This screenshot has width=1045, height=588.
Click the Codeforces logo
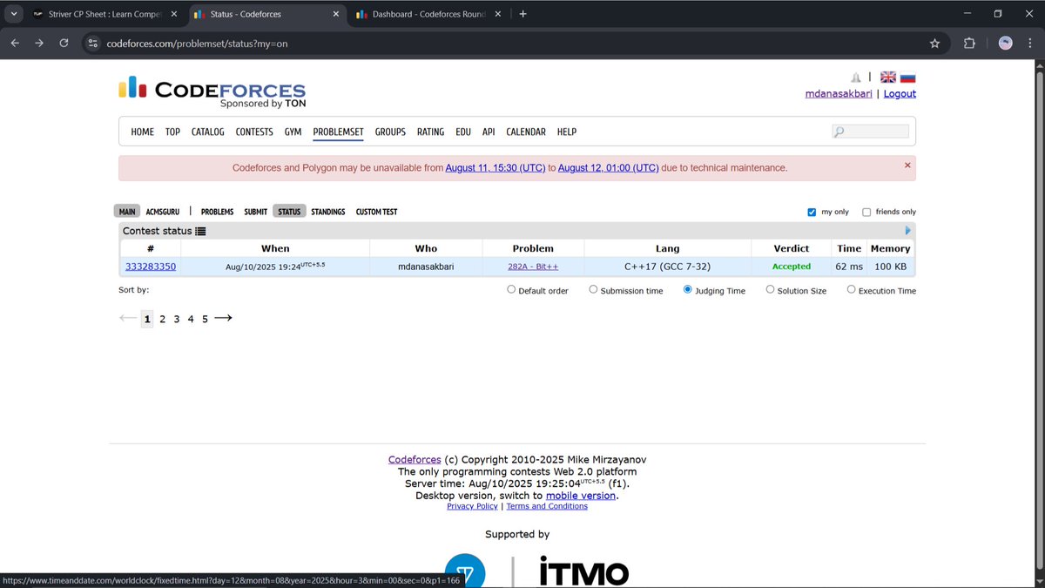pyautogui.click(x=212, y=92)
